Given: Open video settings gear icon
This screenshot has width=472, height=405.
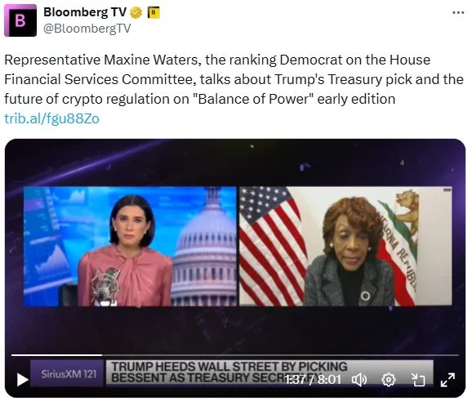Looking at the screenshot, I should [x=389, y=380].
